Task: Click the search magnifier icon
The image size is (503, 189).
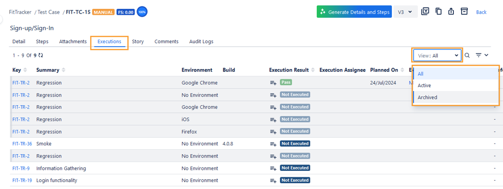Action: point(468,55)
